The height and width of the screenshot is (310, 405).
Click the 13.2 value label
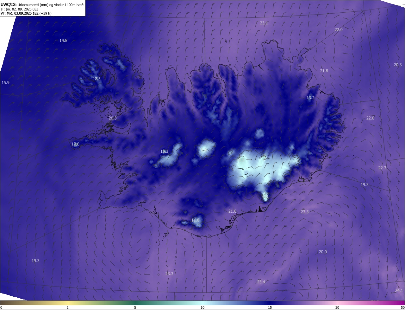(310, 98)
